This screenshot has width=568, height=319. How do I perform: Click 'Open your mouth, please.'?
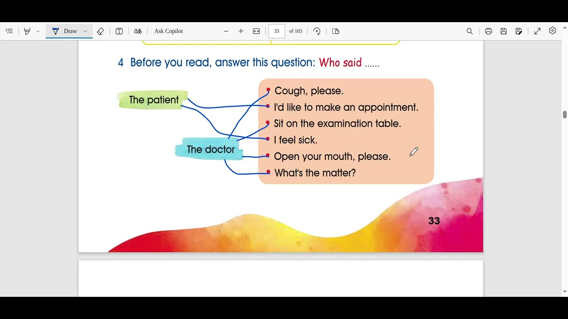click(x=332, y=156)
